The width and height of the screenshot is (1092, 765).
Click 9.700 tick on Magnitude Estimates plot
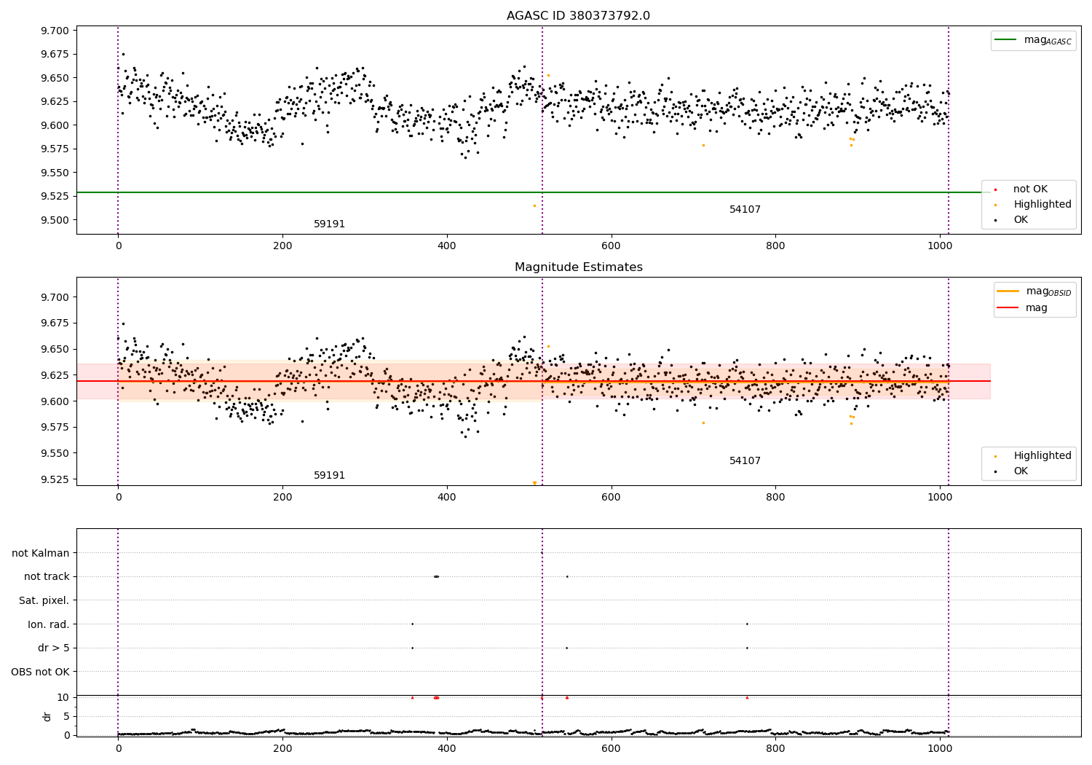[54, 297]
